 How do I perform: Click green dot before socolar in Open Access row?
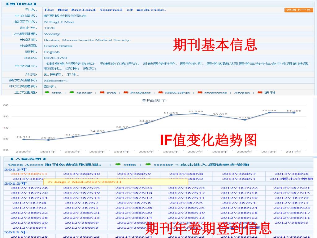148,164
